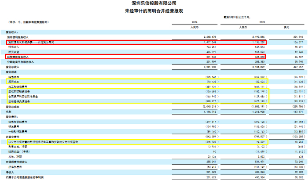Click the 分期电商平台服务收入 row label
The height and width of the screenshot is (180, 308).
tap(20, 62)
